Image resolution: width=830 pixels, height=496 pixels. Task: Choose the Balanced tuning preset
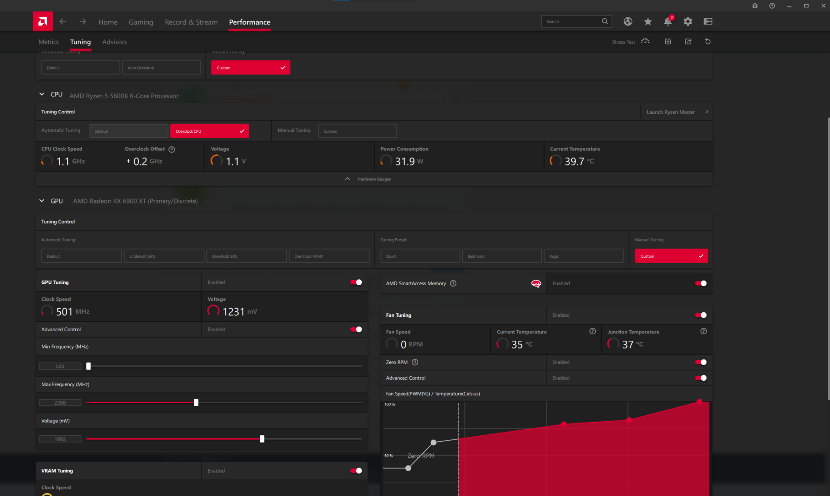click(502, 256)
